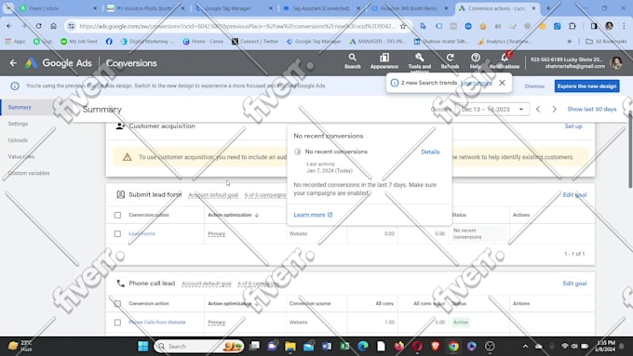This screenshot has width=633, height=356.
Task: Open Excel from taskbar
Action: [x=344, y=346]
